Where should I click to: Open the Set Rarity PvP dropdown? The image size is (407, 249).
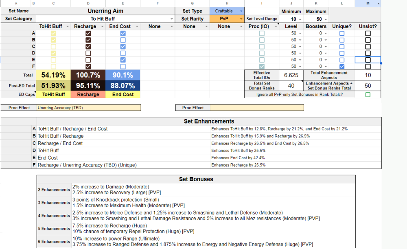pos(241,19)
